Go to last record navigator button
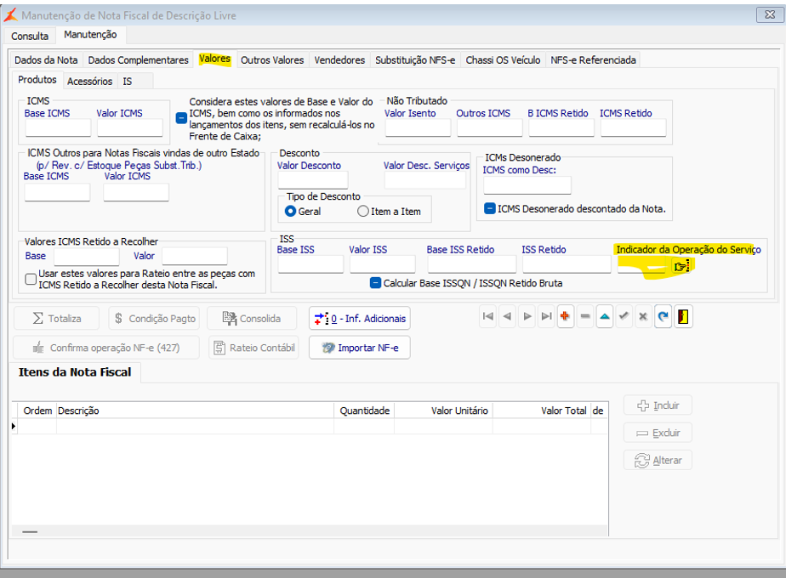Screen dimensions: 786x578 coord(546,316)
